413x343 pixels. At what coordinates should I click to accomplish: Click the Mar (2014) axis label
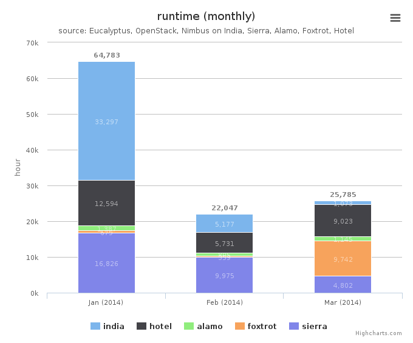coord(343,302)
